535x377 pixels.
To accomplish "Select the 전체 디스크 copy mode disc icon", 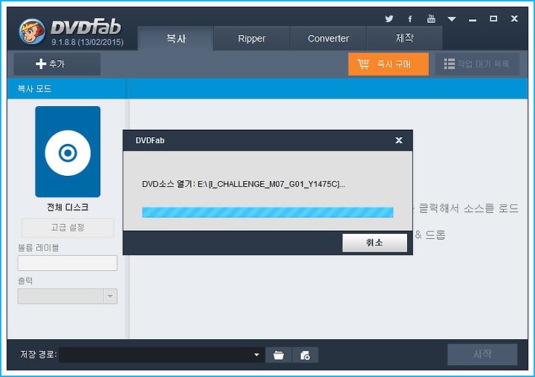I will (68, 151).
